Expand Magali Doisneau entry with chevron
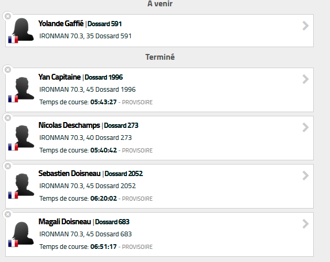330x262 pixels. (305, 224)
